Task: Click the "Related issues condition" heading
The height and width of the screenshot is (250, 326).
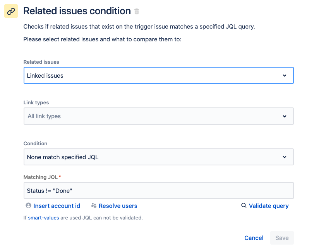Action: (77, 11)
